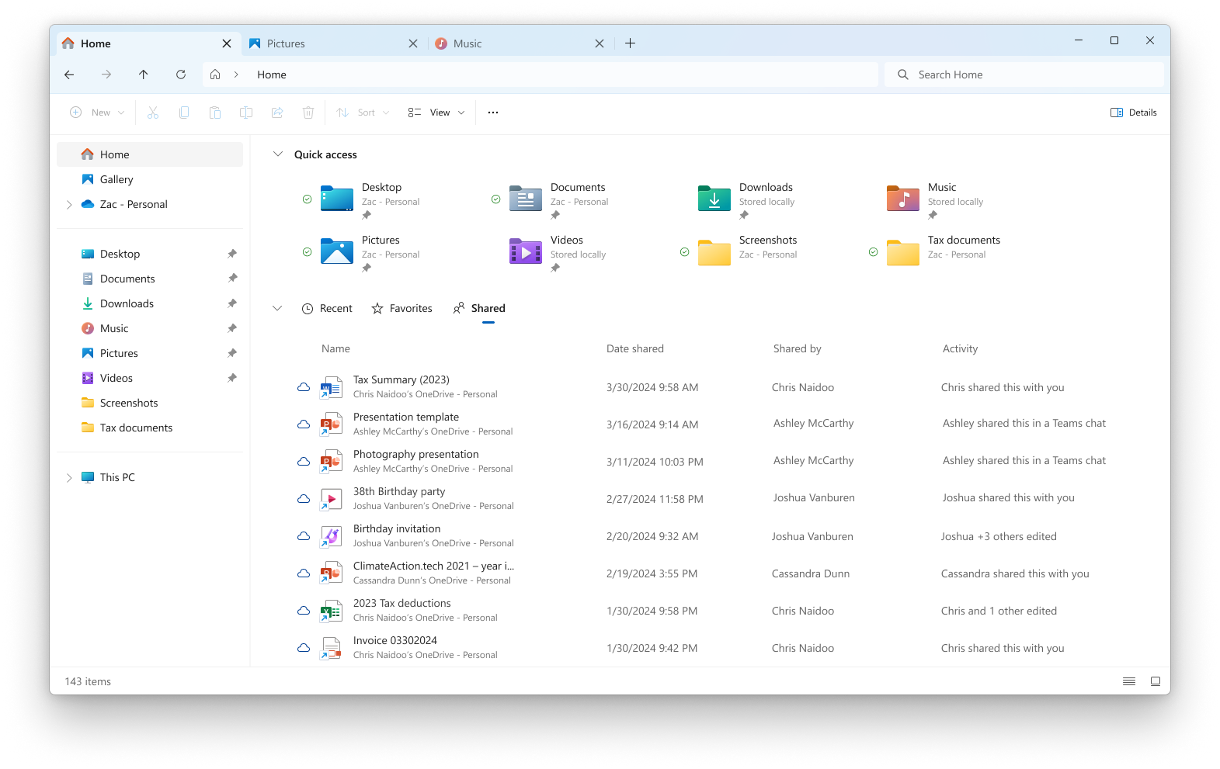Viewport: 1220px width, 769px height.
Task: Click the Delete trash icon
Action: pos(308,113)
